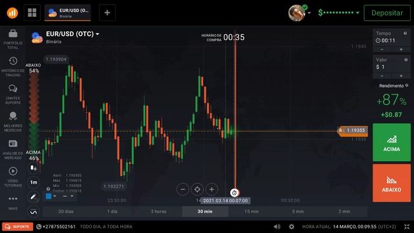Toggle the sound speaker icon
Image resolution: width=414 pixels, height=233 pixels.
point(277,227)
